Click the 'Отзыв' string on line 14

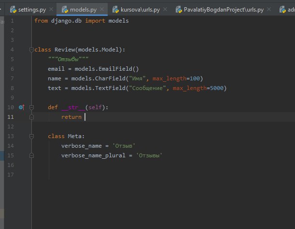click(x=124, y=146)
